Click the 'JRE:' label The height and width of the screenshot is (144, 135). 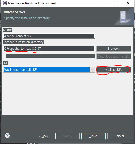[6, 63]
